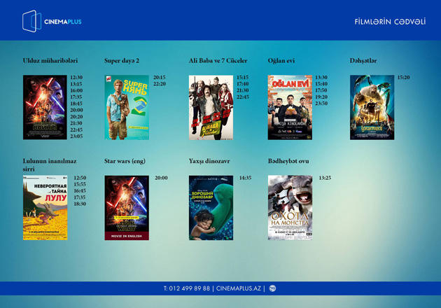Pick 20:00 showtime for Star wars (eng)
The width and height of the screenshot is (441, 308).
click(x=161, y=178)
